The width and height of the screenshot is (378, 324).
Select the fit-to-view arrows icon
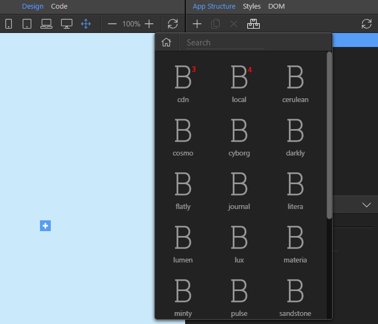click(86, 24)
